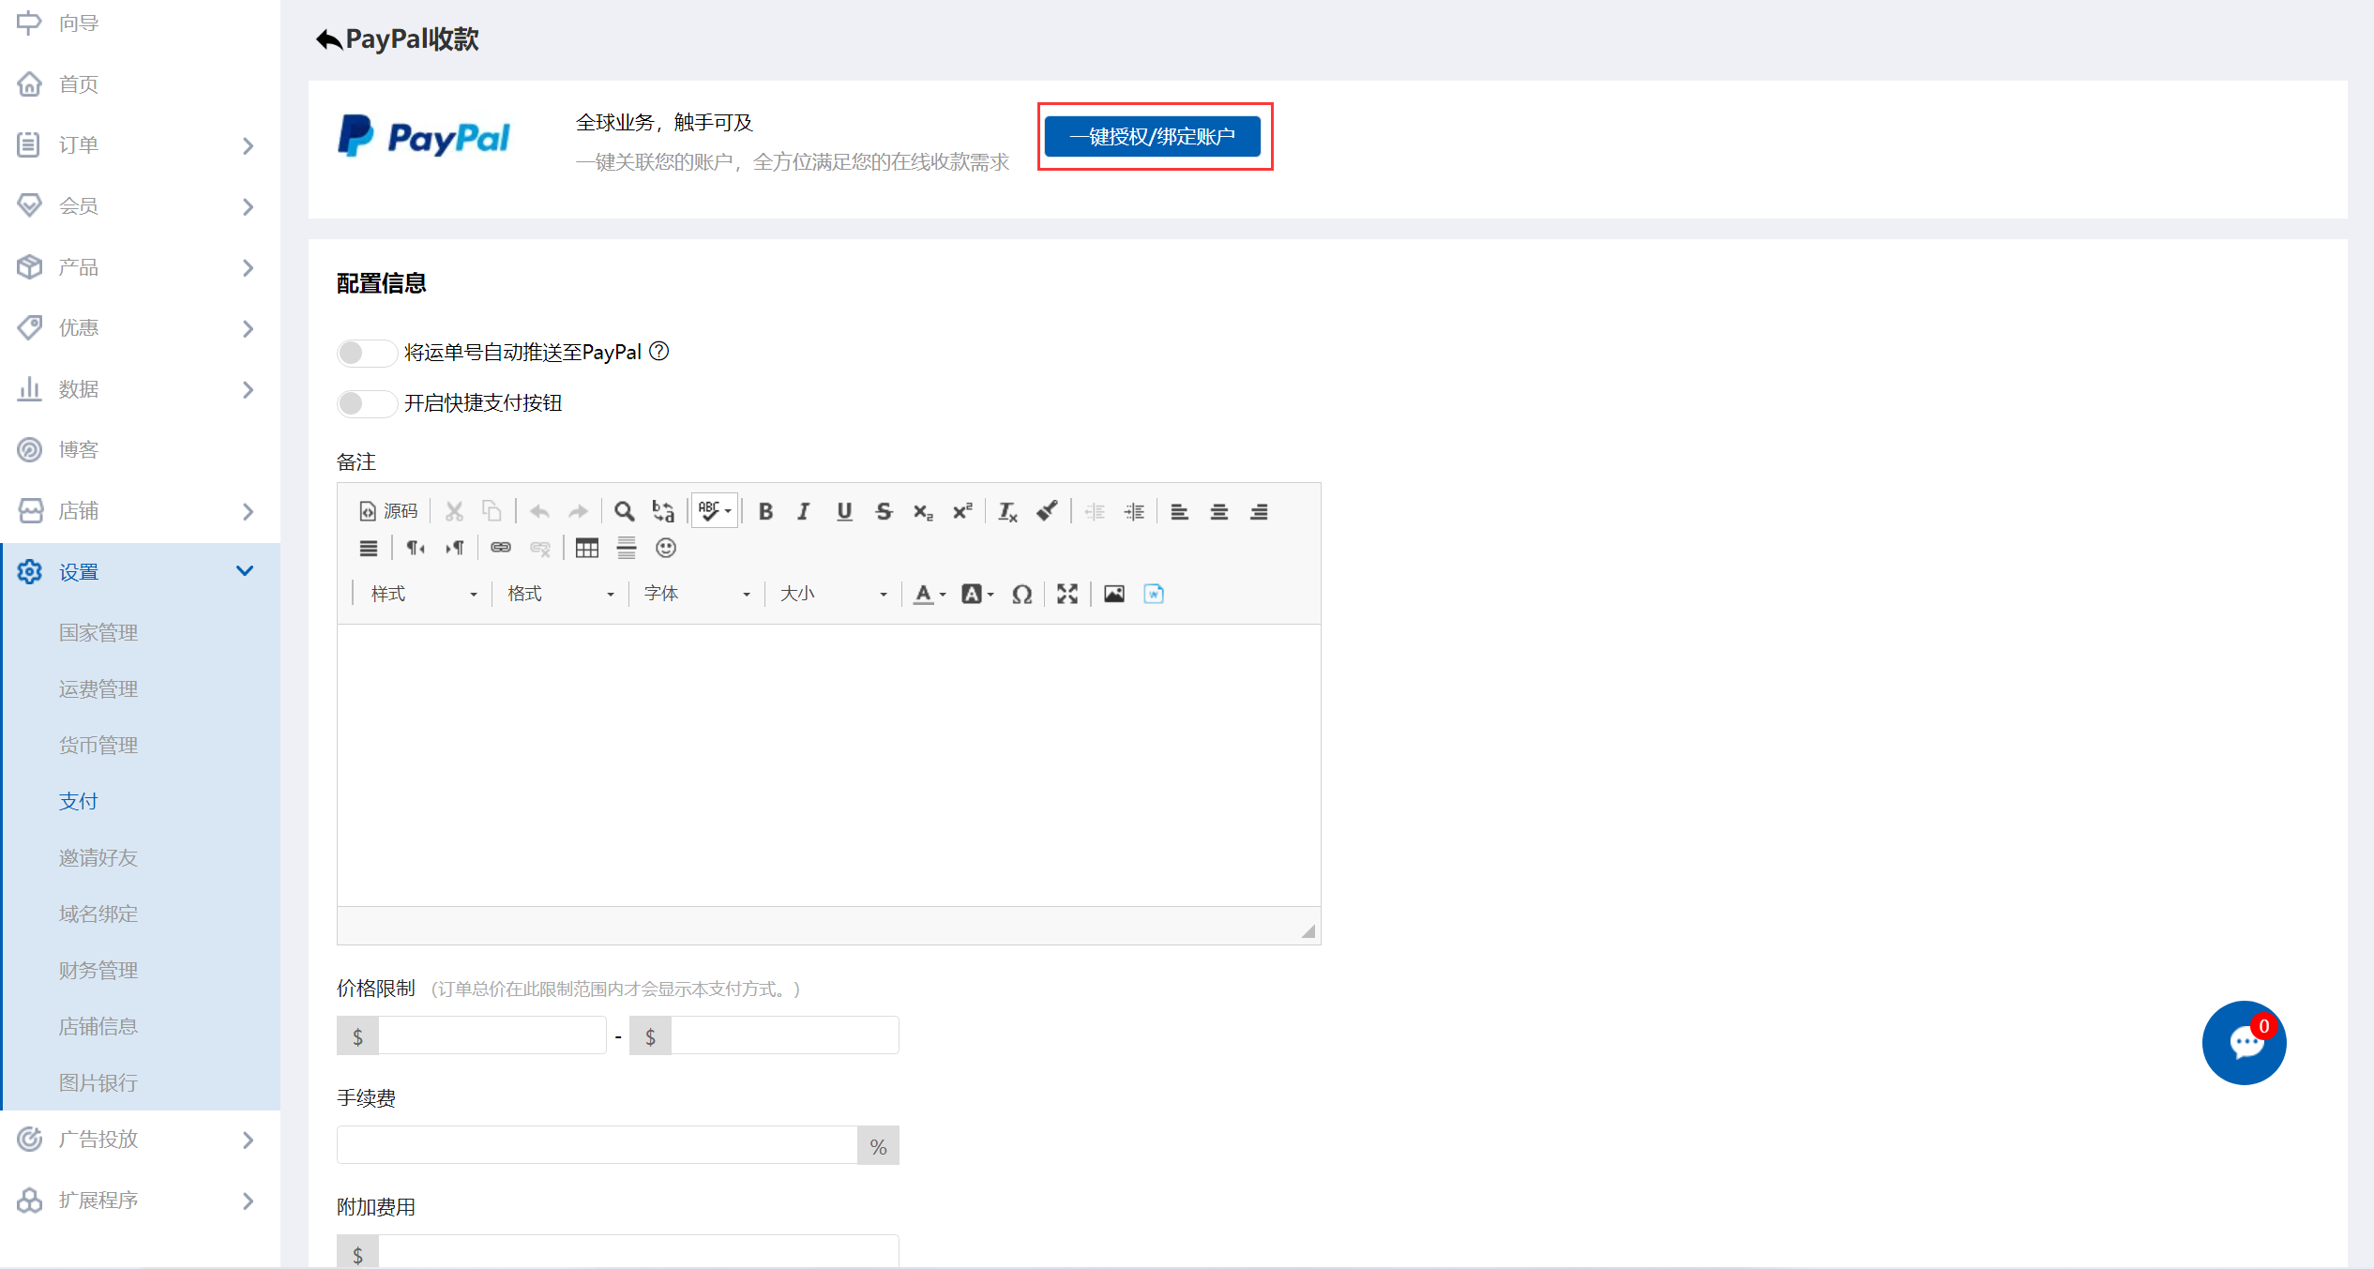Open the live chat bubble
Image resolution: width=2374 pixels, height=1269 pixels.
[x=2244, y=1043]
